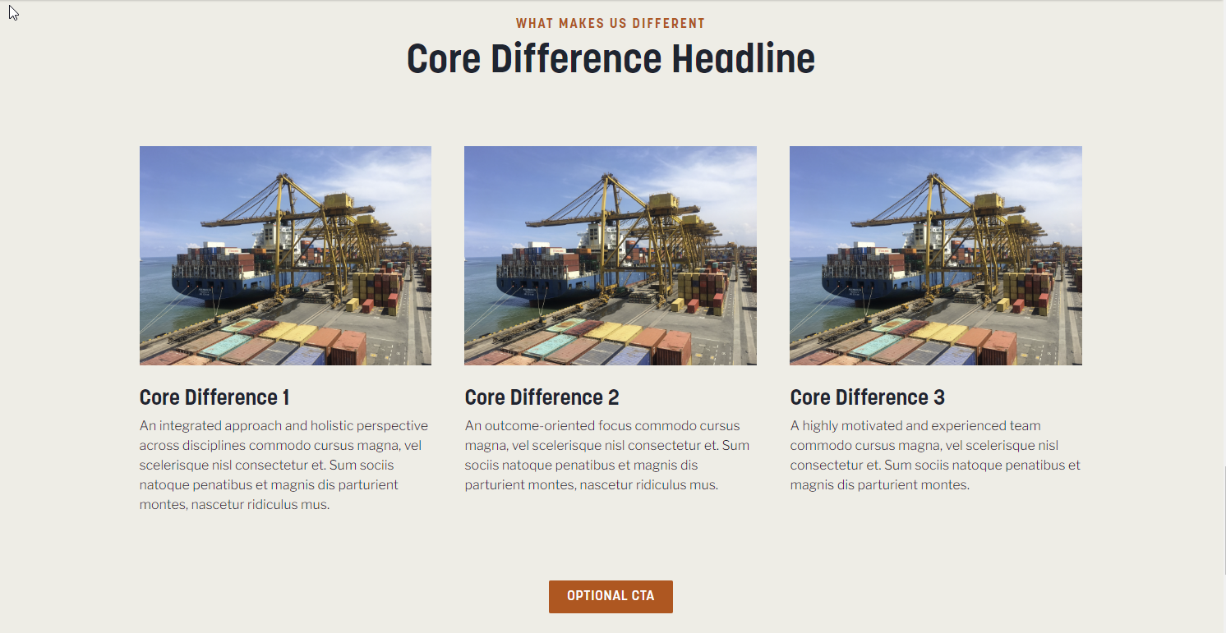Click the description under Core Difference 2

pos(607,456)
